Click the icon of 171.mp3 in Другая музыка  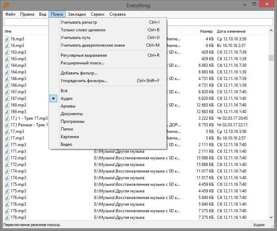7,151
